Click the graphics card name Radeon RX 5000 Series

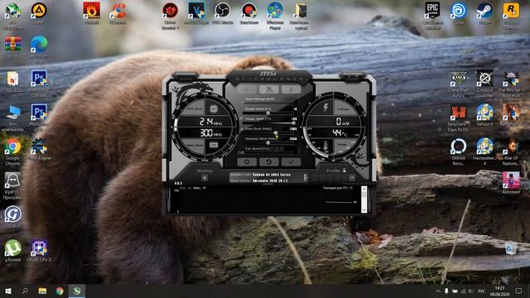[x=272, y=175]
